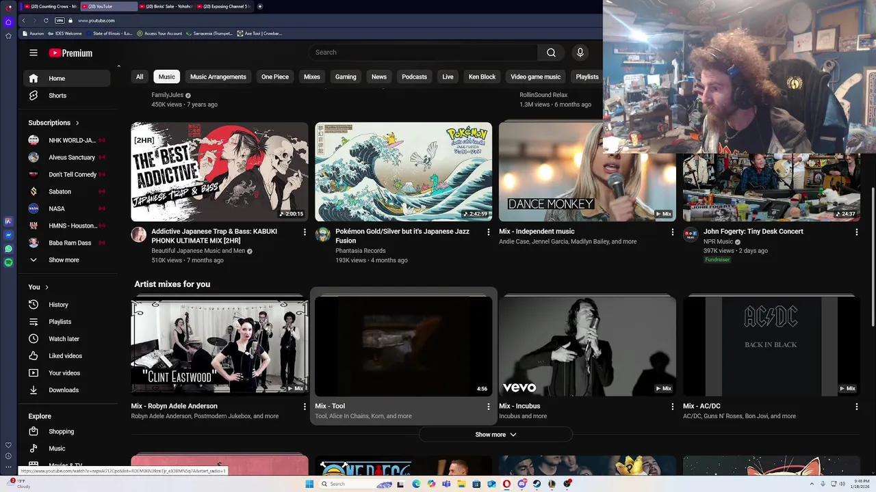
Task: Open Shopping under Explore
Action: [66, 432]
